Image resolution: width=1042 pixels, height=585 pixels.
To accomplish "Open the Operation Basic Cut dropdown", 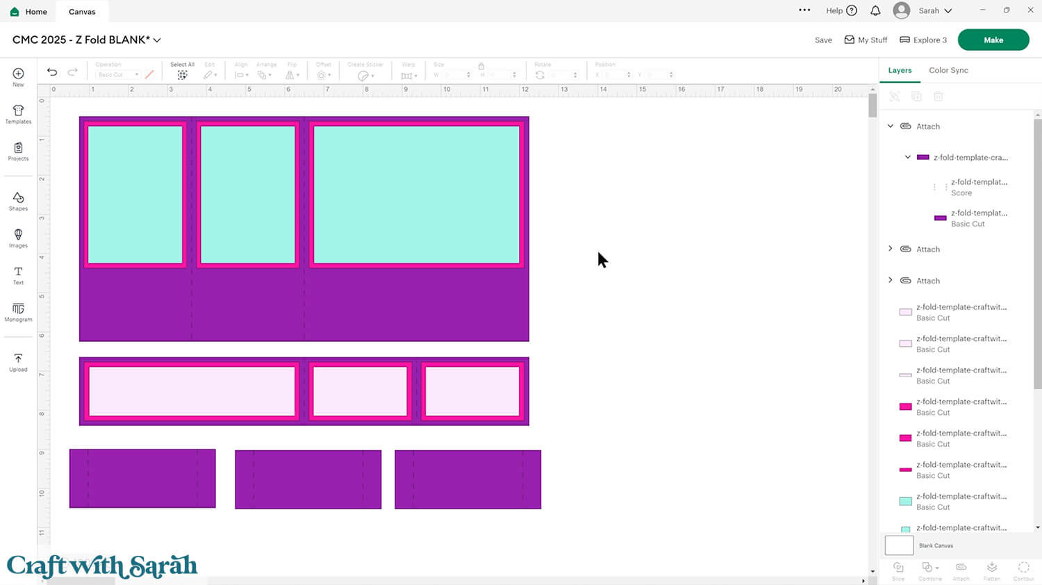I will click(x=117, y=75).
